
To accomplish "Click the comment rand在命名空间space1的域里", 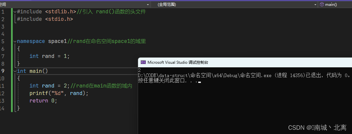I will click(107, 41).
